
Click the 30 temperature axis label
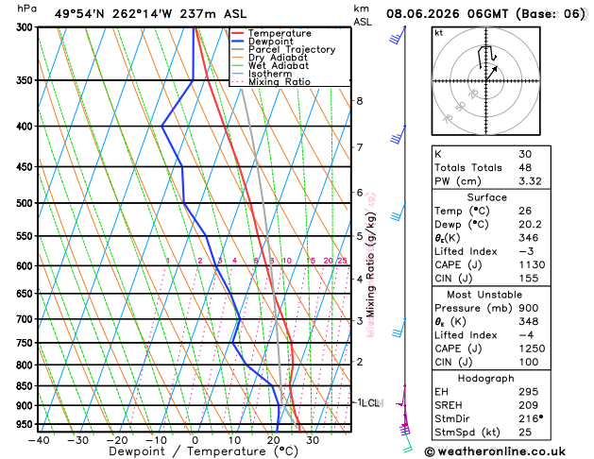point(313,440)
